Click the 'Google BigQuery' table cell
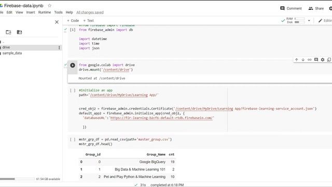 (152, 162)
